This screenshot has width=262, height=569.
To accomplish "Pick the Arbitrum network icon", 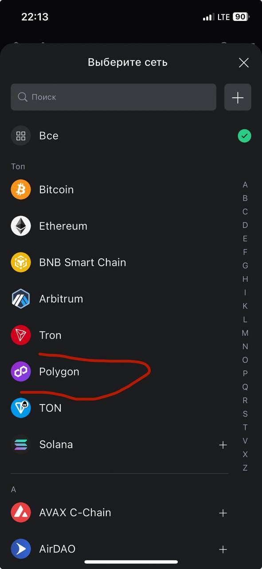I will point(21,299).
